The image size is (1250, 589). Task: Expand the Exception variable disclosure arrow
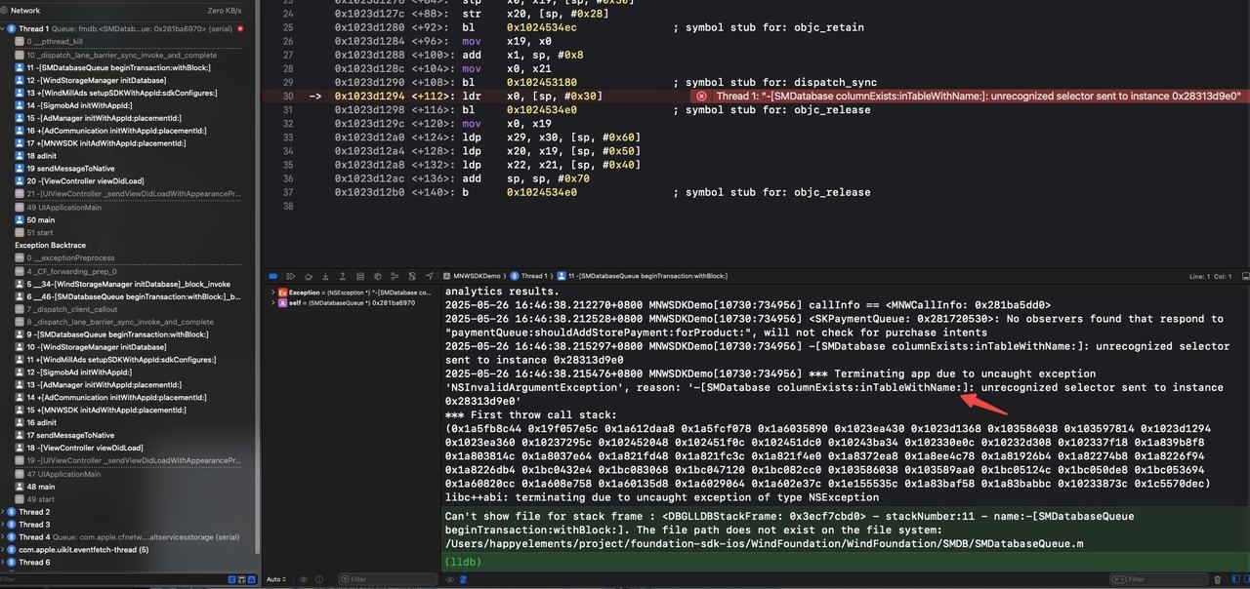(272, 293)
